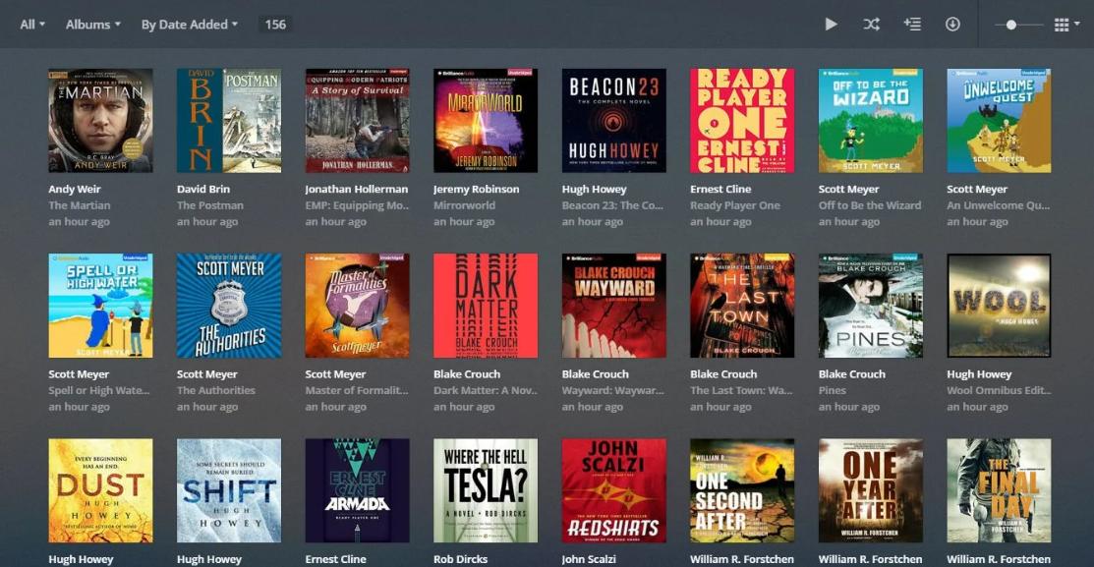Click the Add to playlist icon

(x=912, y=25)
